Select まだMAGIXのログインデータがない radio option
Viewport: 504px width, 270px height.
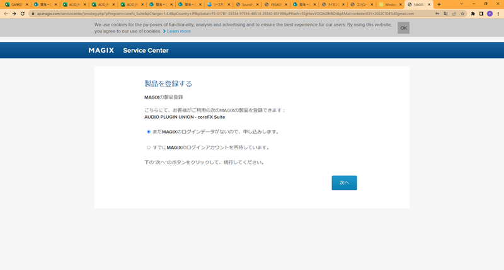(x=149, y=132)
